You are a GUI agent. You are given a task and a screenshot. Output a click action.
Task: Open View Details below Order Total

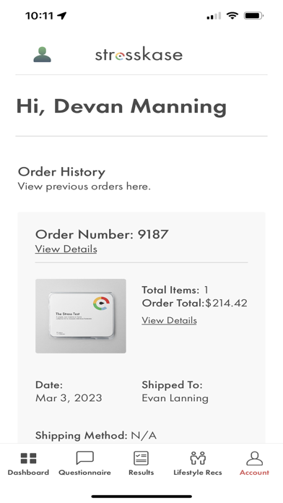[x=169, y=320]
